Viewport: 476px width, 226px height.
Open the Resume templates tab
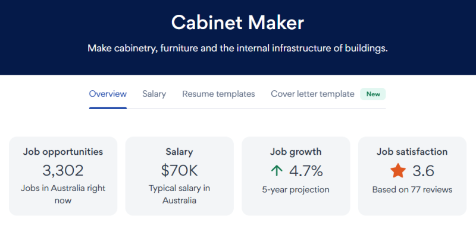[218, 94]
